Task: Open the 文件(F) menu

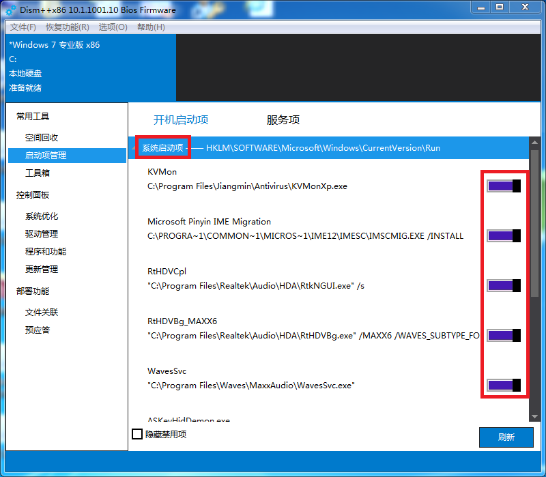Action: [23, 27]
